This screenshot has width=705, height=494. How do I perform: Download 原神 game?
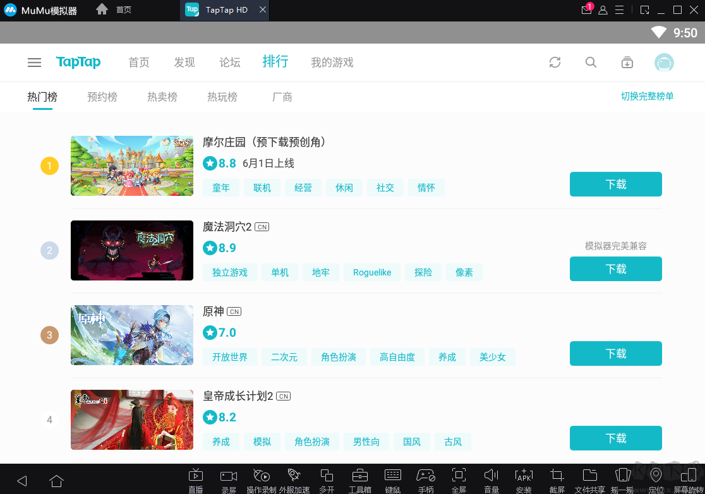(615, 354)
